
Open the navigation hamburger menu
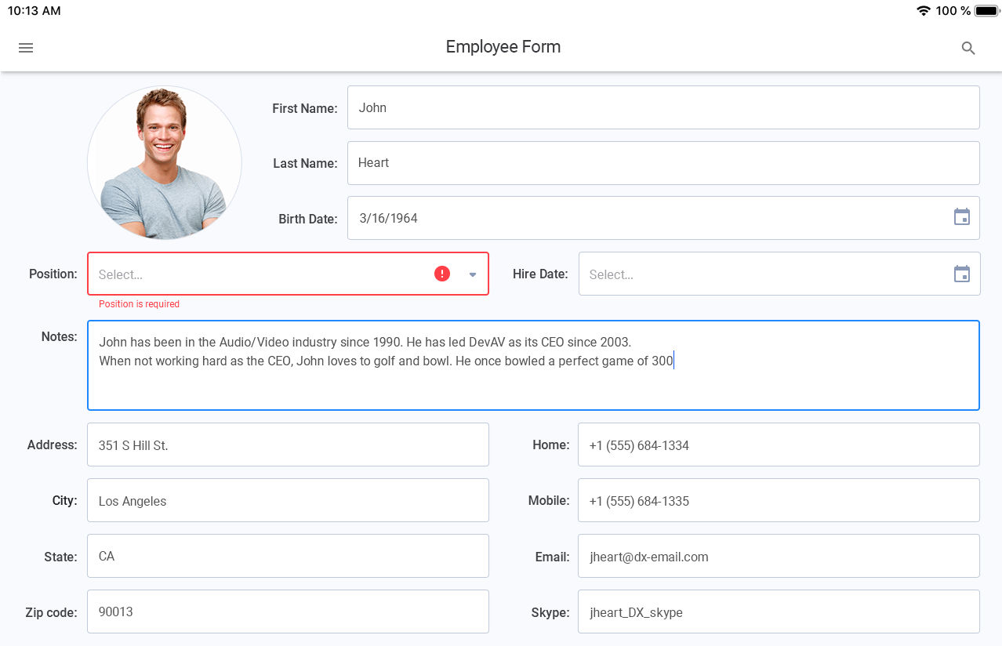point(25,48)
